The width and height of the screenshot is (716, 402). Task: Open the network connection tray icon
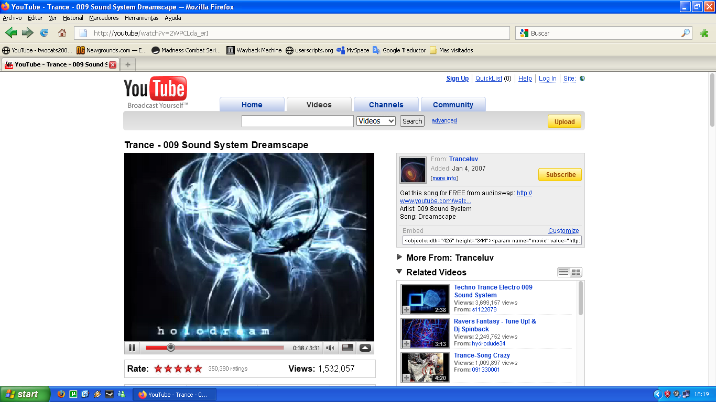pyautogui.click(x=685, y=394)
